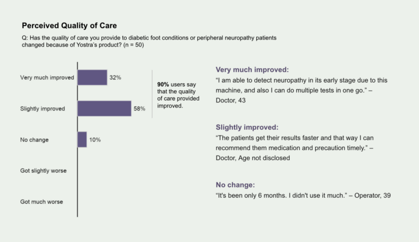Select the "It's been only 6 months" quote
The width and height of the screenshot is (419, 242).
[303, 195]
